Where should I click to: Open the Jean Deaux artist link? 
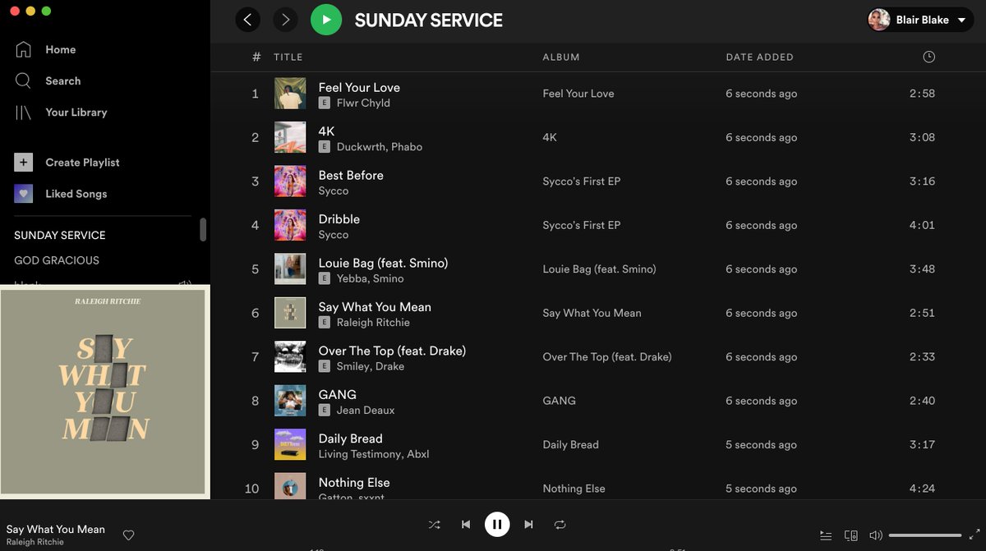click(366, 410)
